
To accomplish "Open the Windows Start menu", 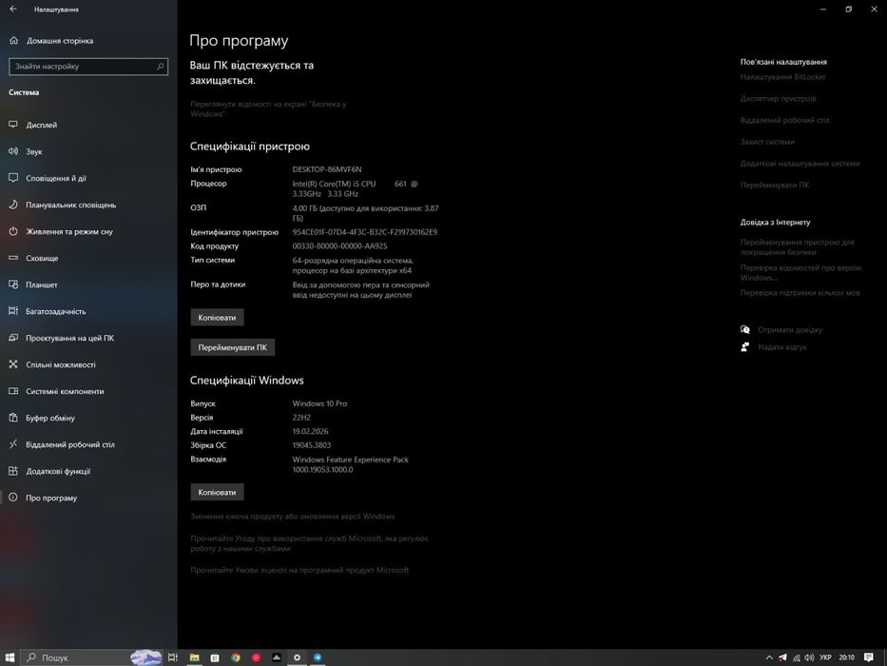I will [10, 657].
